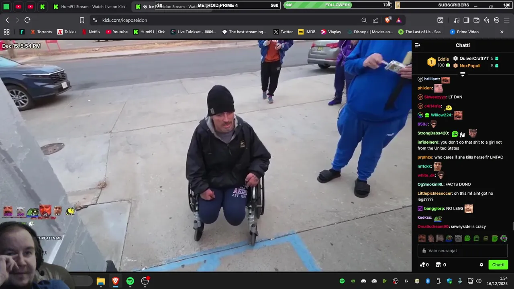Open chat settings gear icon
This screenshot has height=289, width=514.
(x=481, y=265)
